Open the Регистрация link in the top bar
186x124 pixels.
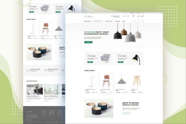click(x=138, y=13)
